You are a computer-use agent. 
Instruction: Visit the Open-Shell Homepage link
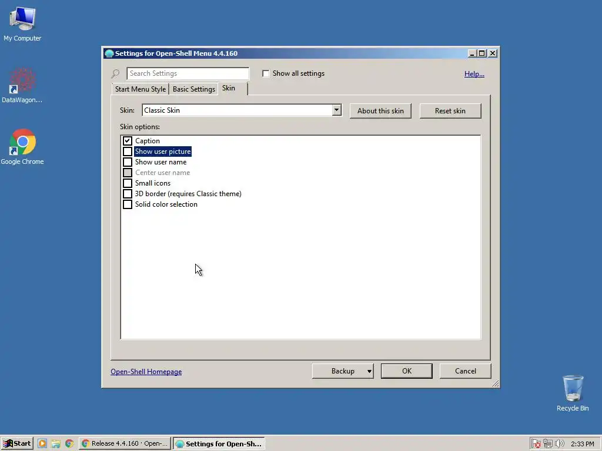tap(146, 372)
